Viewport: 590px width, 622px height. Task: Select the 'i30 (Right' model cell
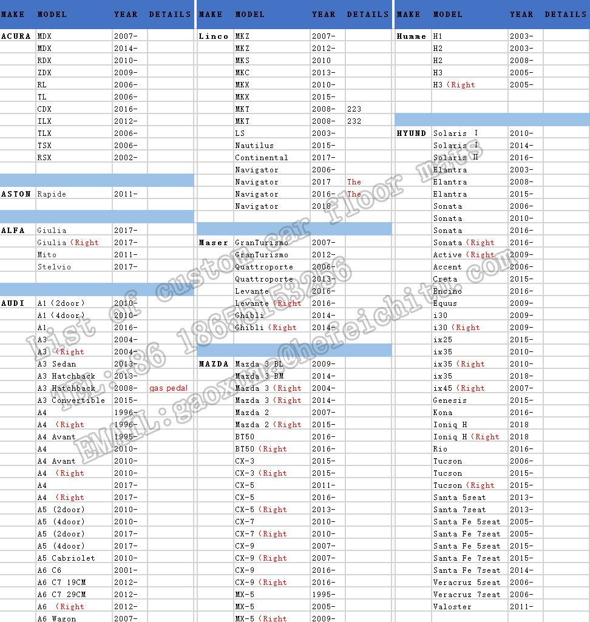coord(470,327)
